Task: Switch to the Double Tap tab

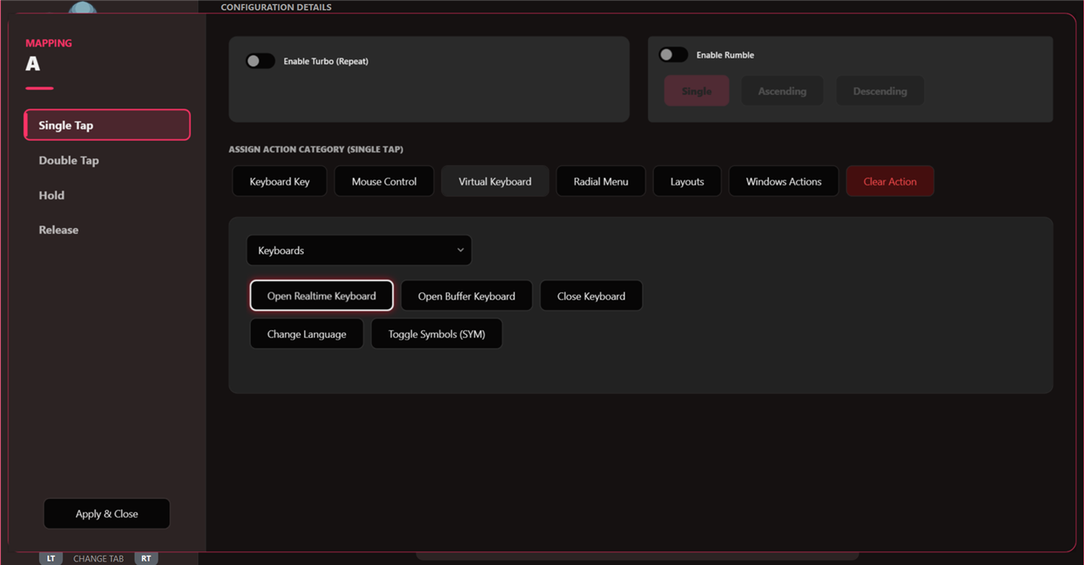Action: tap(108, 160)
